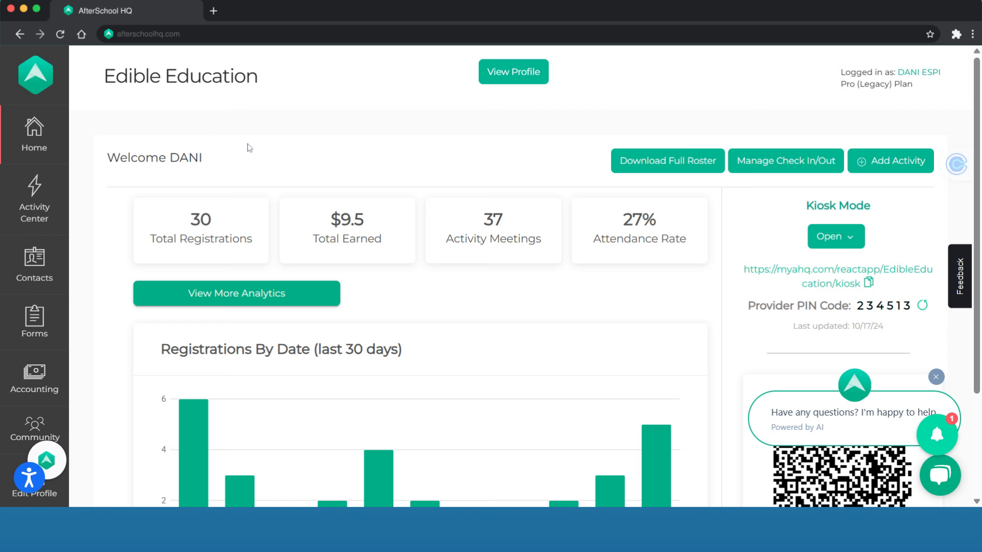Open the Community section
Image resolution: width=982 pixels, height=552 pixels.
point(34,429)
